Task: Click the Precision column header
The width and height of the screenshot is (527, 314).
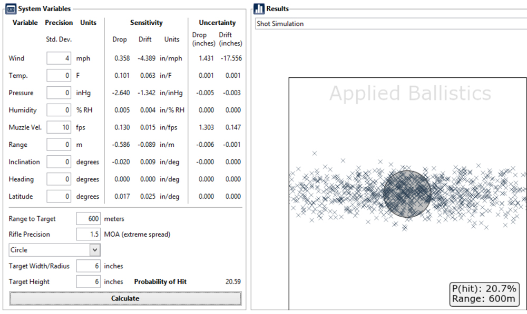Action: click(x=59, y=23)
